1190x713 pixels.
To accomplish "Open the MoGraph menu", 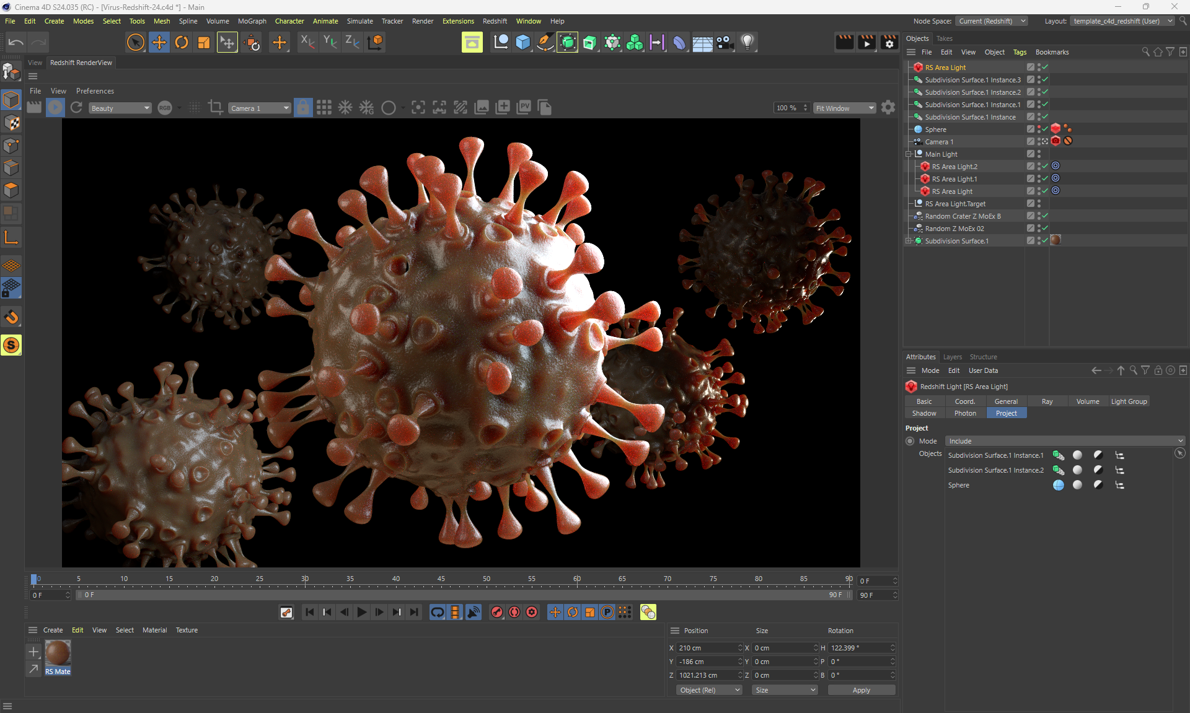I will (252, 21).
